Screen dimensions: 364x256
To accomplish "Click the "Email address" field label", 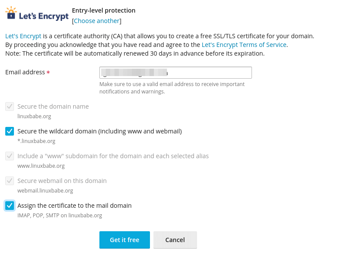I will pos(25,72).
